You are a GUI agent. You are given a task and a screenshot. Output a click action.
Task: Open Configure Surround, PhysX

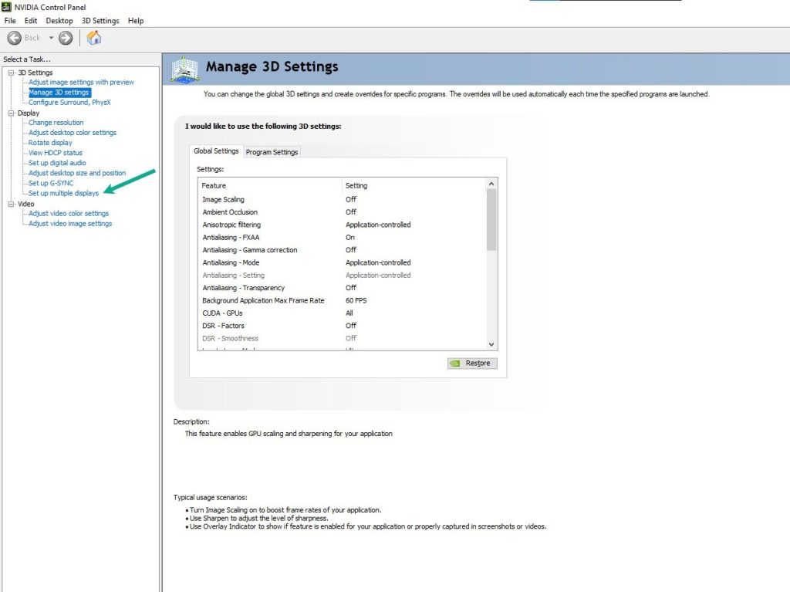[69, 103]
